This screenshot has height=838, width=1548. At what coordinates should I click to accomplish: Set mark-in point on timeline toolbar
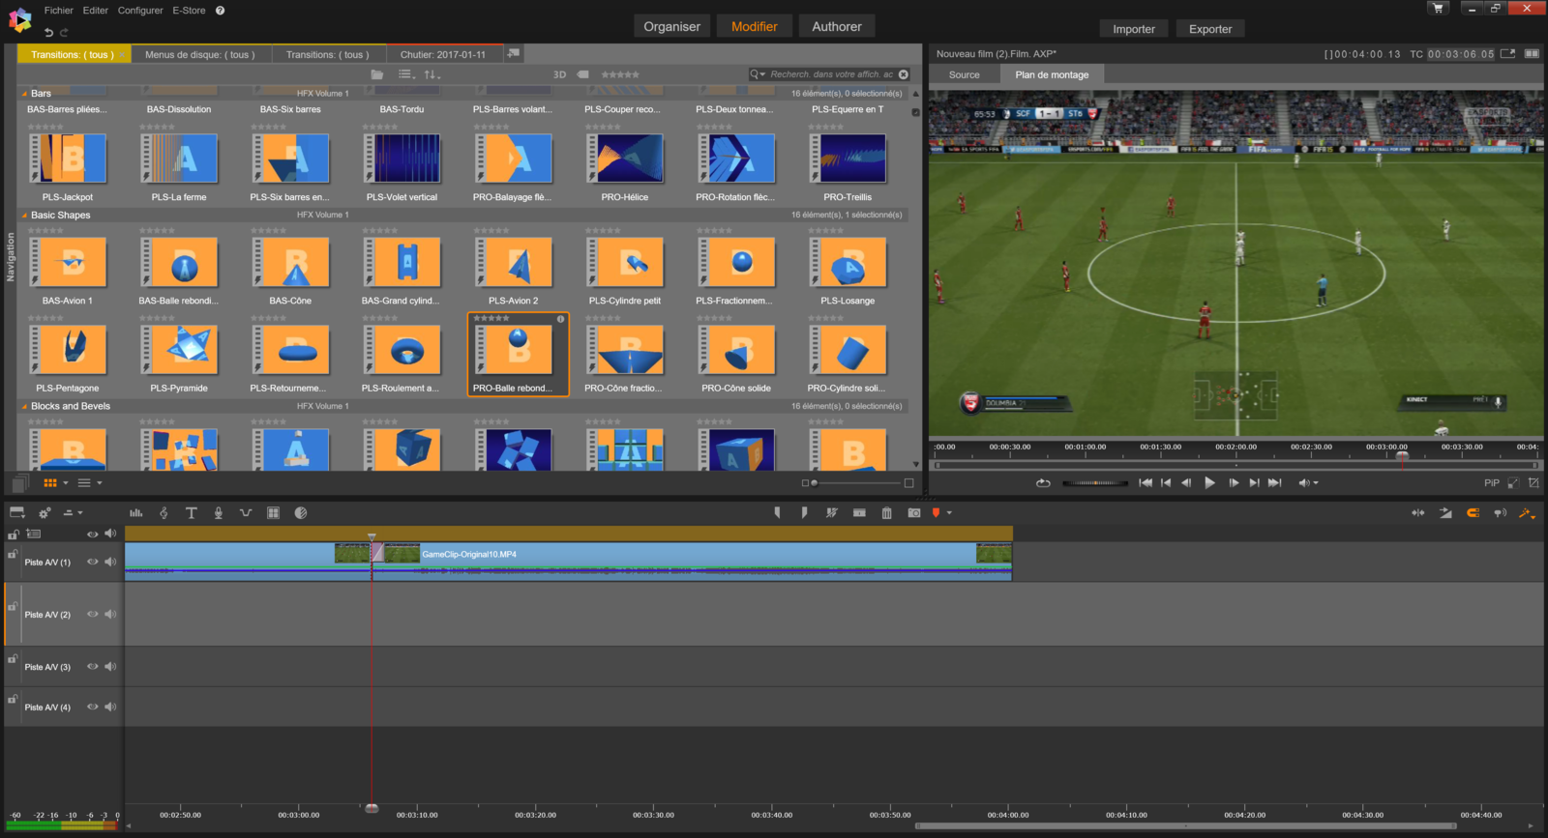pos(777,513)
